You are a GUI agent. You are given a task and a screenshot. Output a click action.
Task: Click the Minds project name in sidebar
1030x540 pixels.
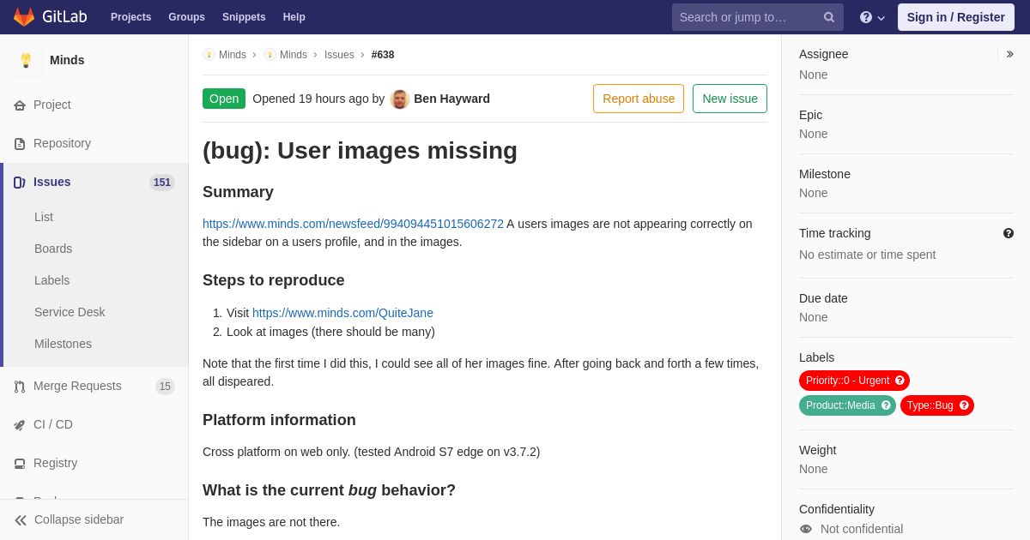pos(67,60)
